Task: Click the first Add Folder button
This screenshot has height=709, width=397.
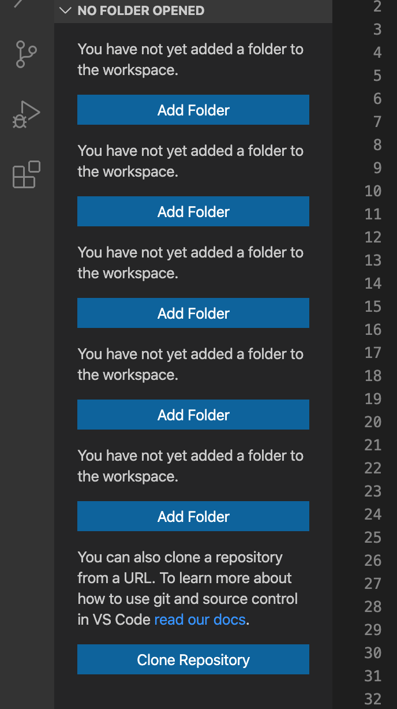Action: click(193, 109)
